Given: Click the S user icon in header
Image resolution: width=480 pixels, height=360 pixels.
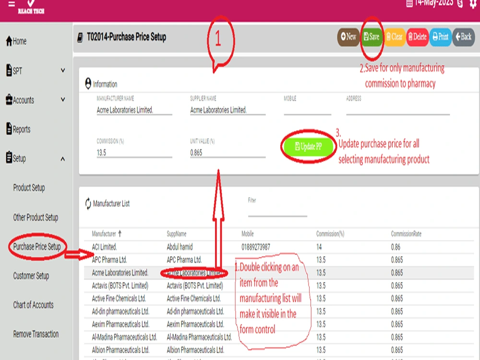Looking at the screenshot, I should [460, 3].
